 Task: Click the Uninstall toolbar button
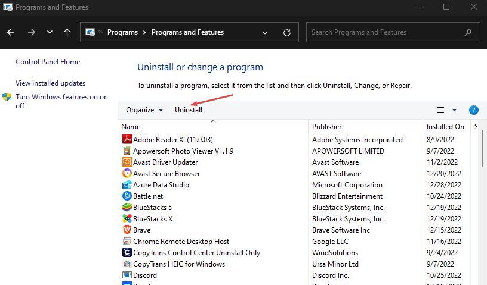(189, 110)
